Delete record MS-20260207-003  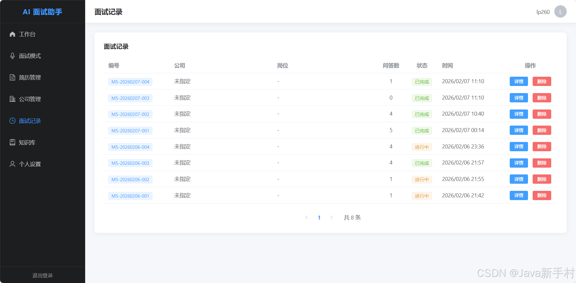click(x=542, y=98)
